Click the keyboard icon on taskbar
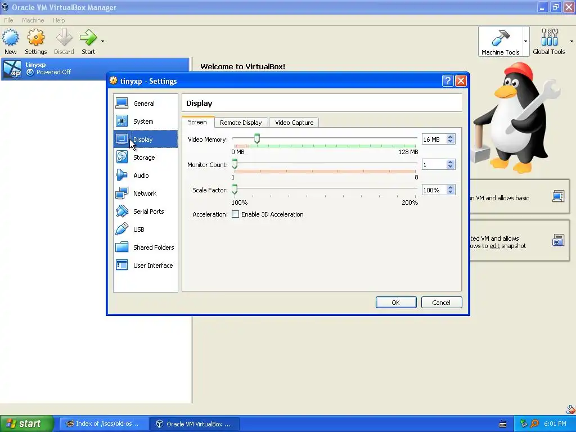Image resolution: width=576 pixels, height=432 pixels. [503, 424]
